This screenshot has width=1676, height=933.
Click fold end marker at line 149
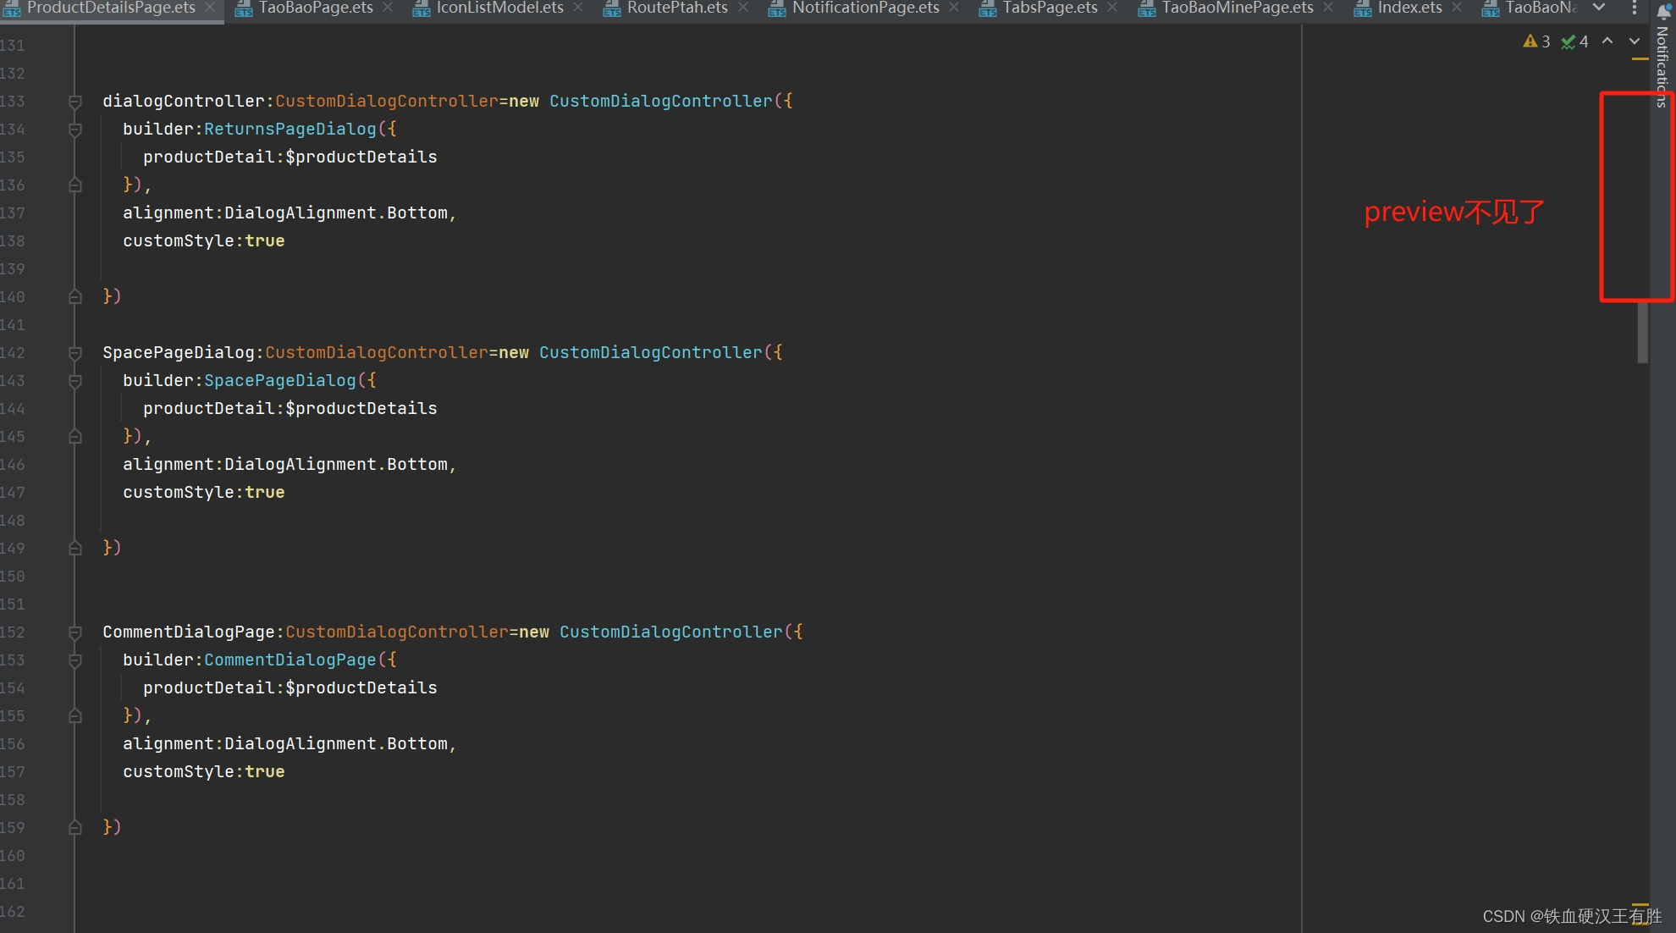click(x=75, y=549)
